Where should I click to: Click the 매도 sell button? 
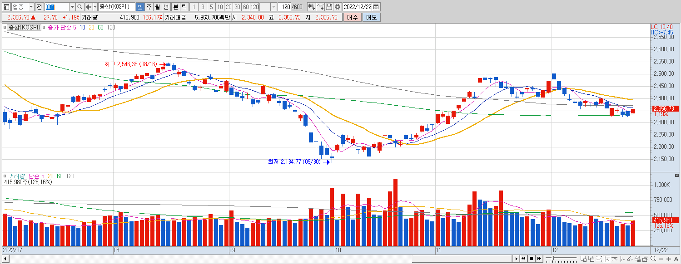372,17
